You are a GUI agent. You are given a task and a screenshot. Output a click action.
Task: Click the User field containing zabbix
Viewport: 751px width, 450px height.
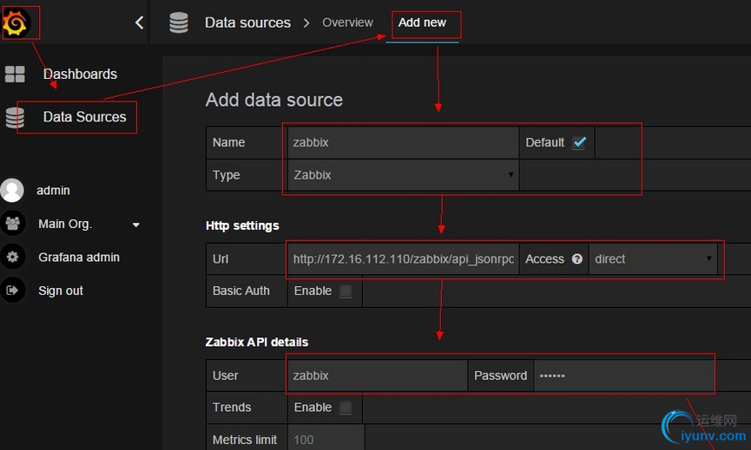(377, 375)
